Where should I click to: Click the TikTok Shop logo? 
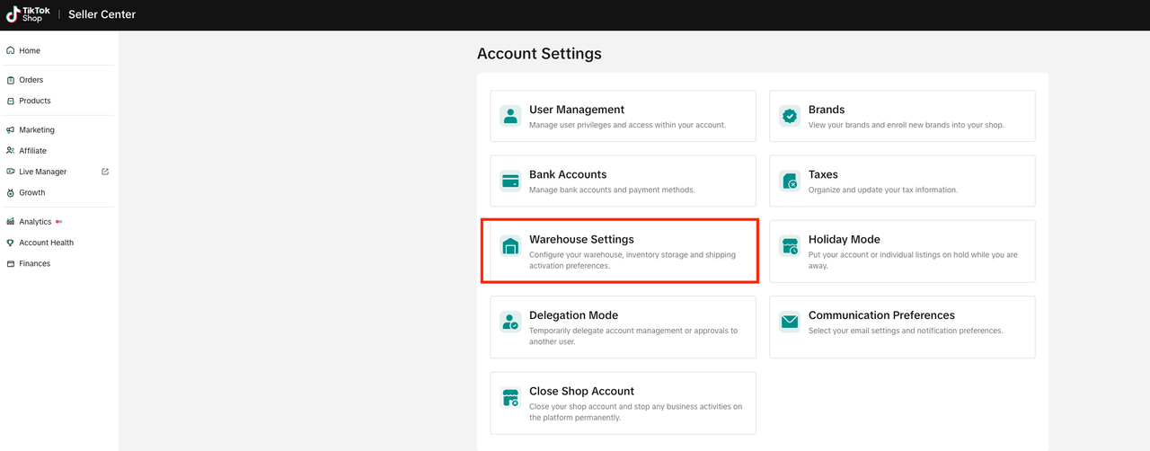29,14
